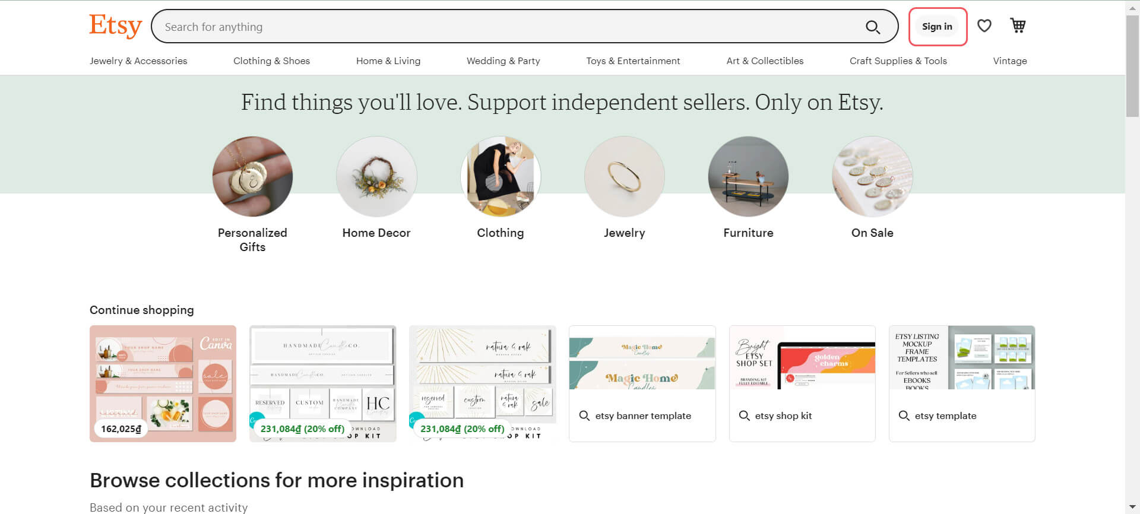Open the Craft Supplies & Tools section
Image resolution: width=1140 pixels, height=514 pixels.
coord(898,61)
